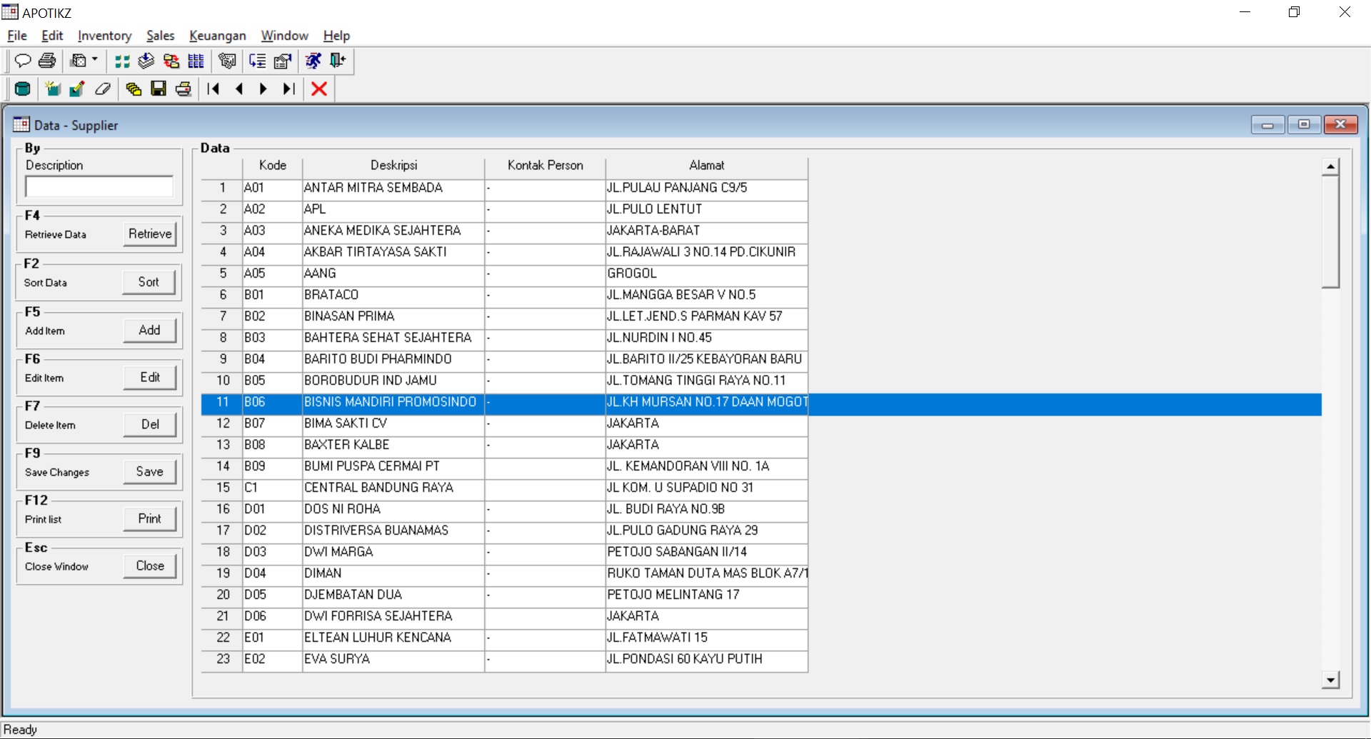Screen dimensions: 1371x739
Task: Click the red X cancel icon
Action: click(318, 89)
